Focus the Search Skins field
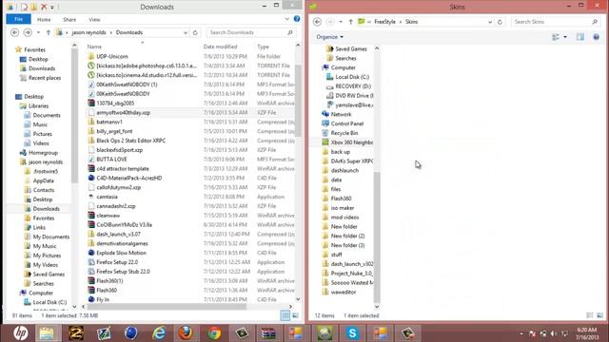 click(556, 22)
